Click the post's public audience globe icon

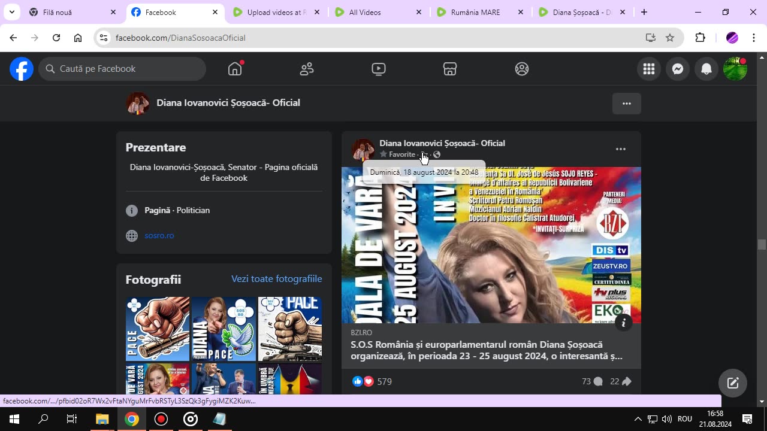click(437, 154)
